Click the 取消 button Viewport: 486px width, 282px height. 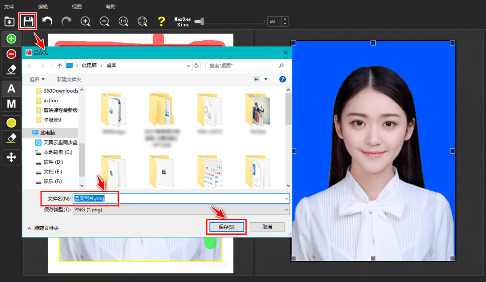coord(267,227)
